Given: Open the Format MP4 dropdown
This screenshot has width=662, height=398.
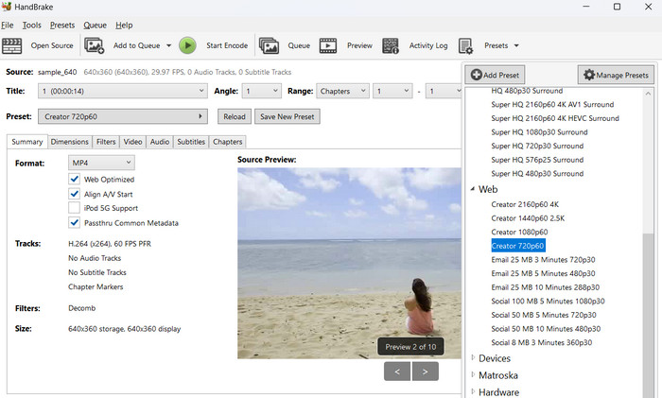Looking at the screenshot, I should pos(101,163).
